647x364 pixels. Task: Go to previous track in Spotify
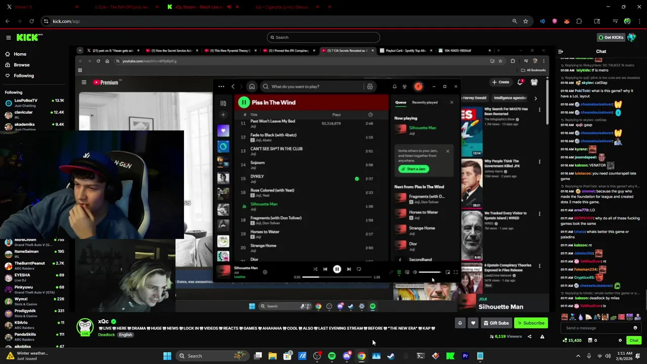click(x=325, y=269)
